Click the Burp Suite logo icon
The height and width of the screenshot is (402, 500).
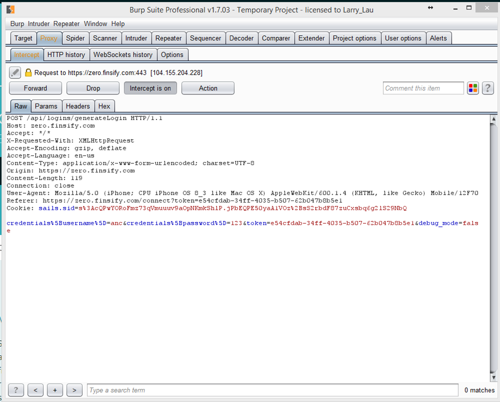click(x=11, y=10)
